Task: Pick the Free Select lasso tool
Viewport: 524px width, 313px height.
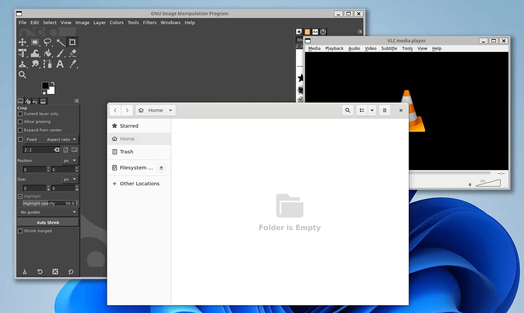Action: pyautogui.click(x=48, y=42)
